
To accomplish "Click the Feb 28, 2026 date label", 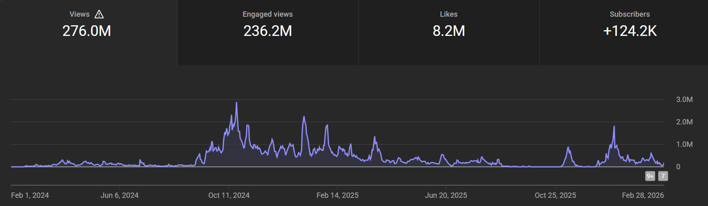I will tap(642, 195).
